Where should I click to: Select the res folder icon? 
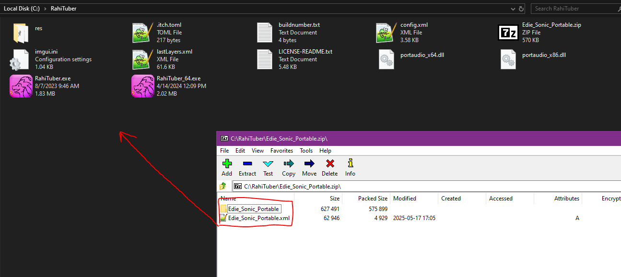20,33
